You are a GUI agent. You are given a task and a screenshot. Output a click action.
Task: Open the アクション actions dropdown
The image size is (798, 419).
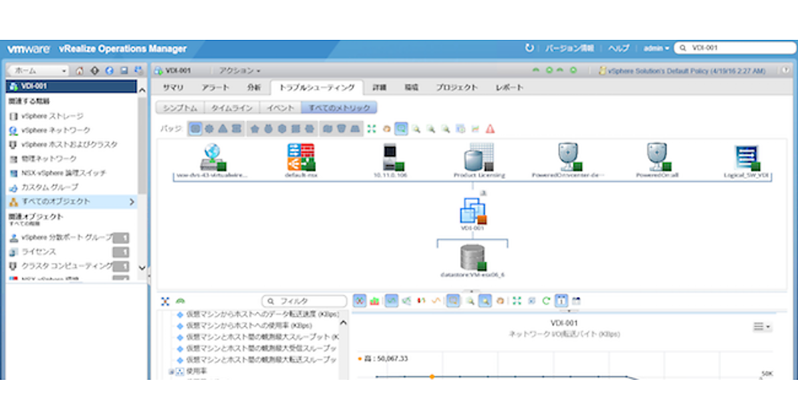(x=240, y=70)
